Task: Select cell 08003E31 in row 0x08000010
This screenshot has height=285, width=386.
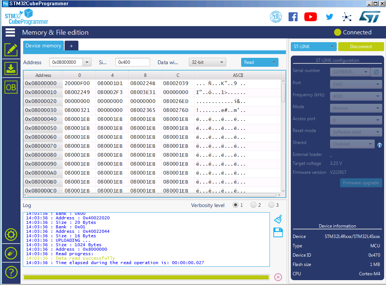Action: (145, 93)
